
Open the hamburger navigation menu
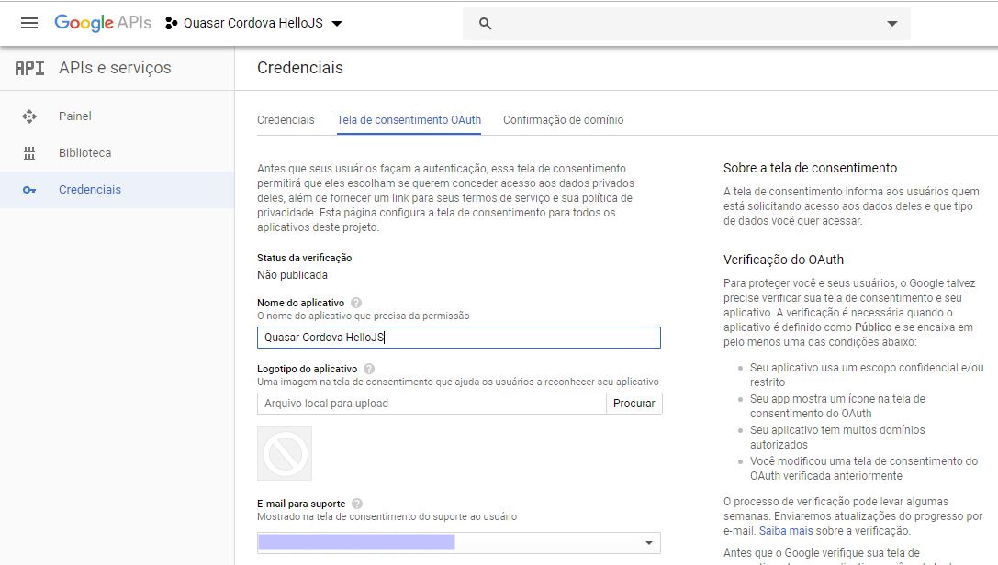coord(29,23)
